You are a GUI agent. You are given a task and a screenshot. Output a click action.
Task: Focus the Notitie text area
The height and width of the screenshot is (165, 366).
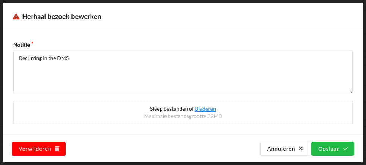pyautogui.click(x=183, y=76)
